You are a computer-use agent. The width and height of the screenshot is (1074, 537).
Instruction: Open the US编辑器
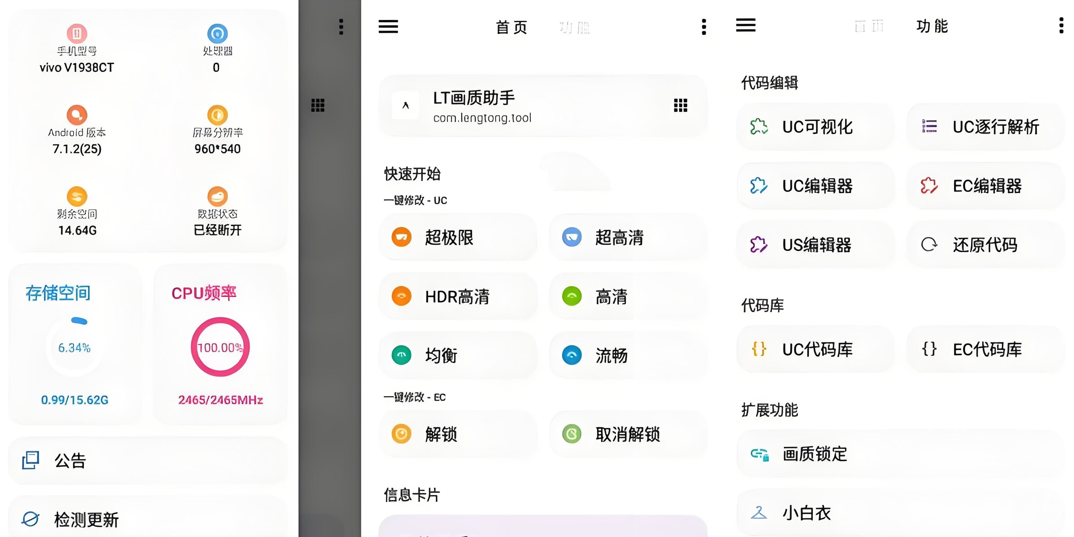tap(815, 244)
